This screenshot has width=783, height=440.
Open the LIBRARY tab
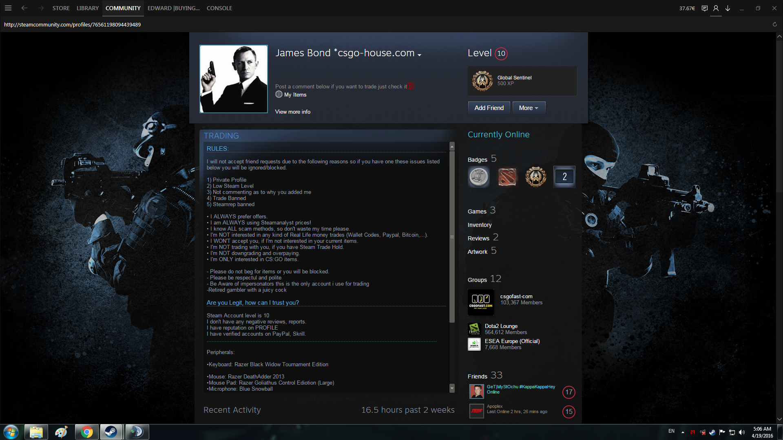click(x=88, y=8)
